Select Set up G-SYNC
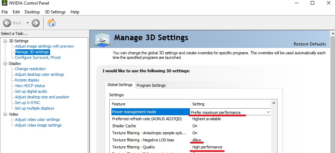This screenshot has width=335, height=153. [x=28, y=103]
